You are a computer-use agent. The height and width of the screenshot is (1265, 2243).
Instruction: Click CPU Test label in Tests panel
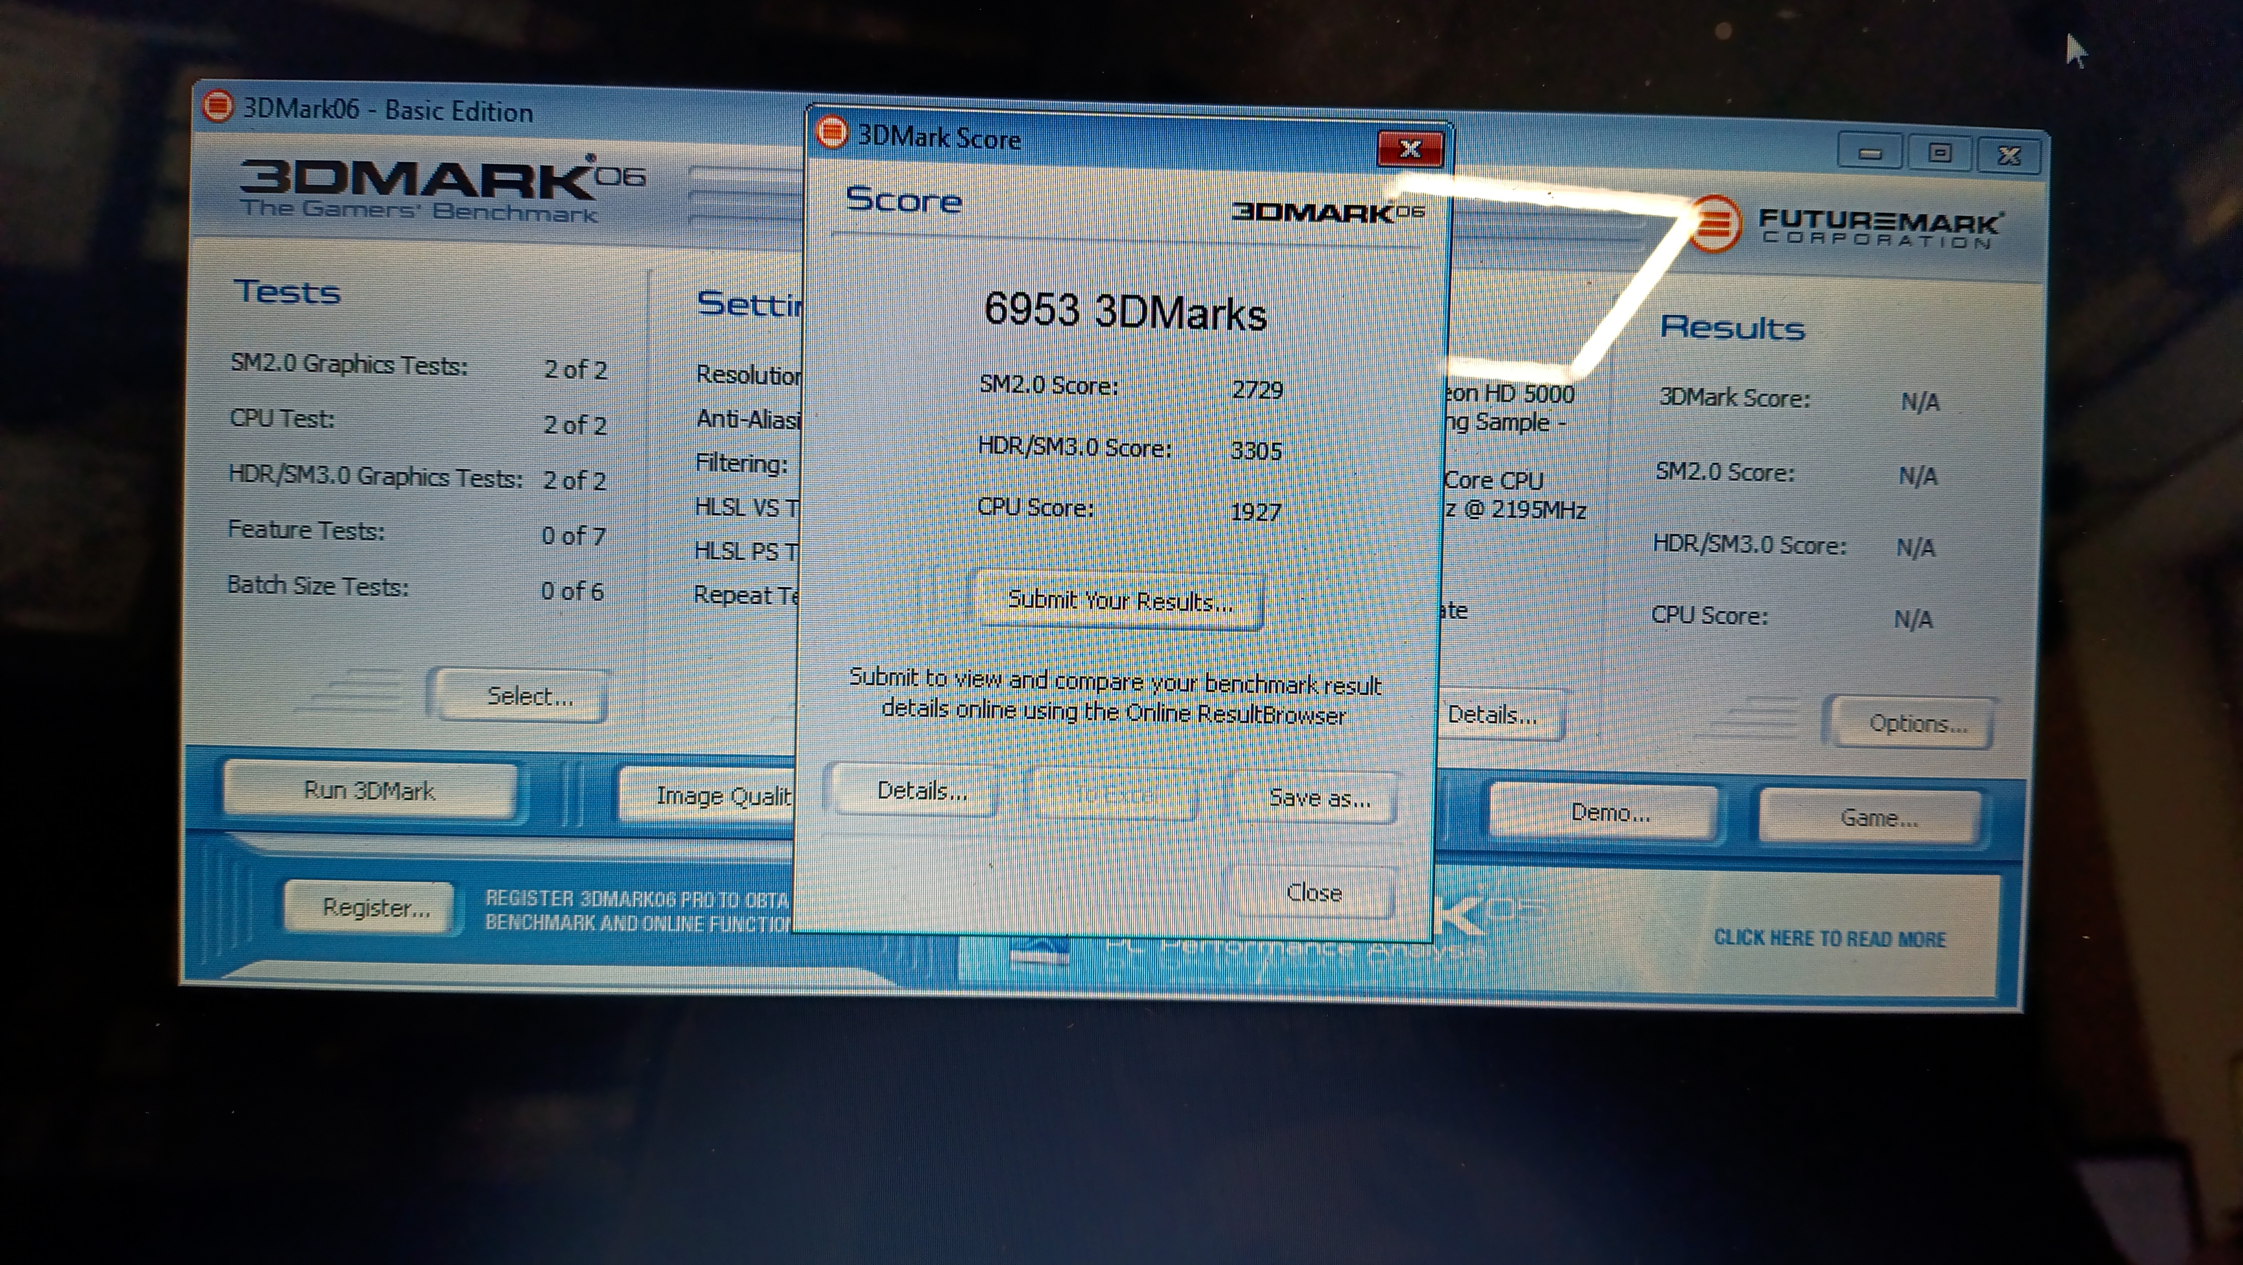pos(282,419)
